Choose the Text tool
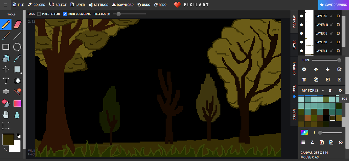 (6, 81)
